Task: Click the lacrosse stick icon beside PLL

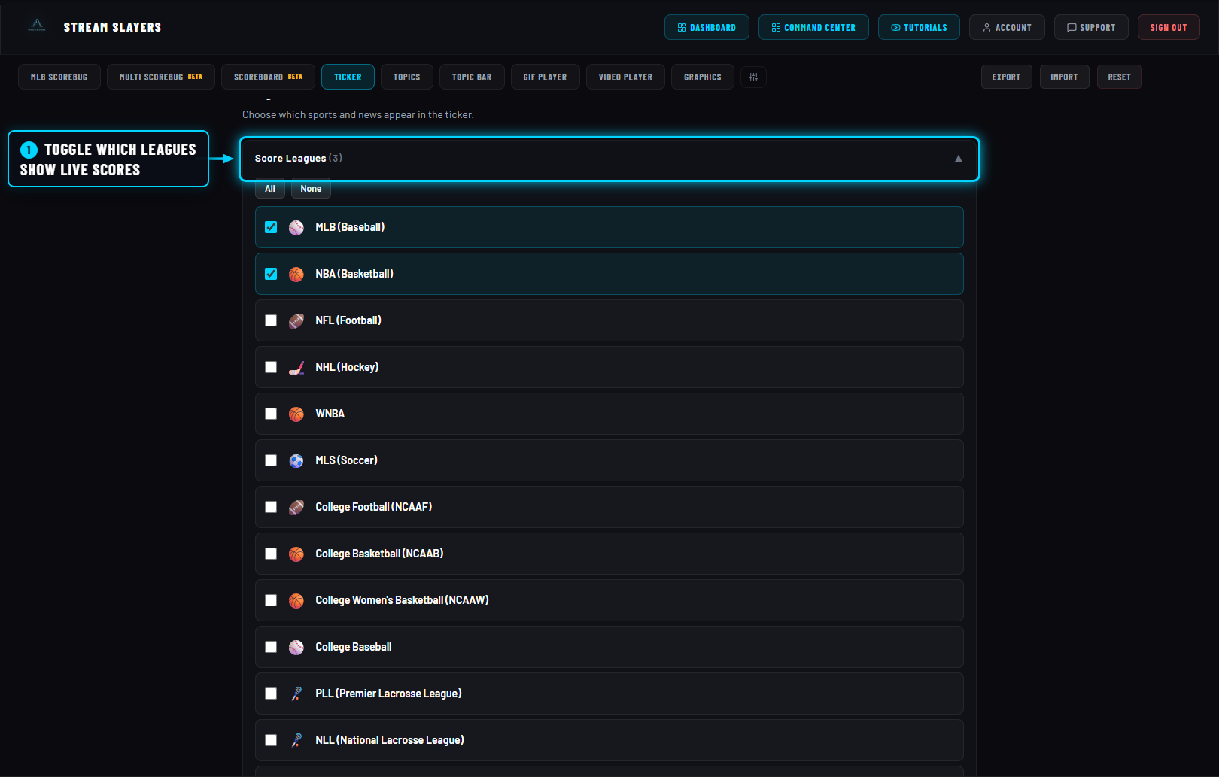Action: (296, 694)
